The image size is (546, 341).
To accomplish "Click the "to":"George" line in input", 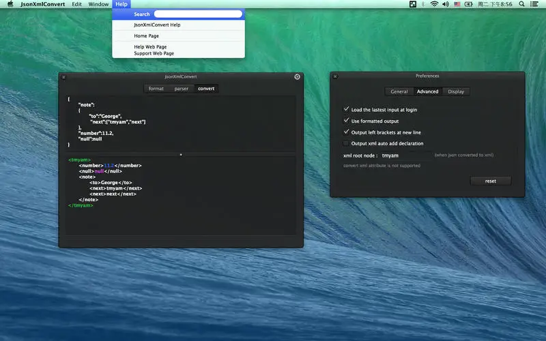I will (x=105, y=116).
